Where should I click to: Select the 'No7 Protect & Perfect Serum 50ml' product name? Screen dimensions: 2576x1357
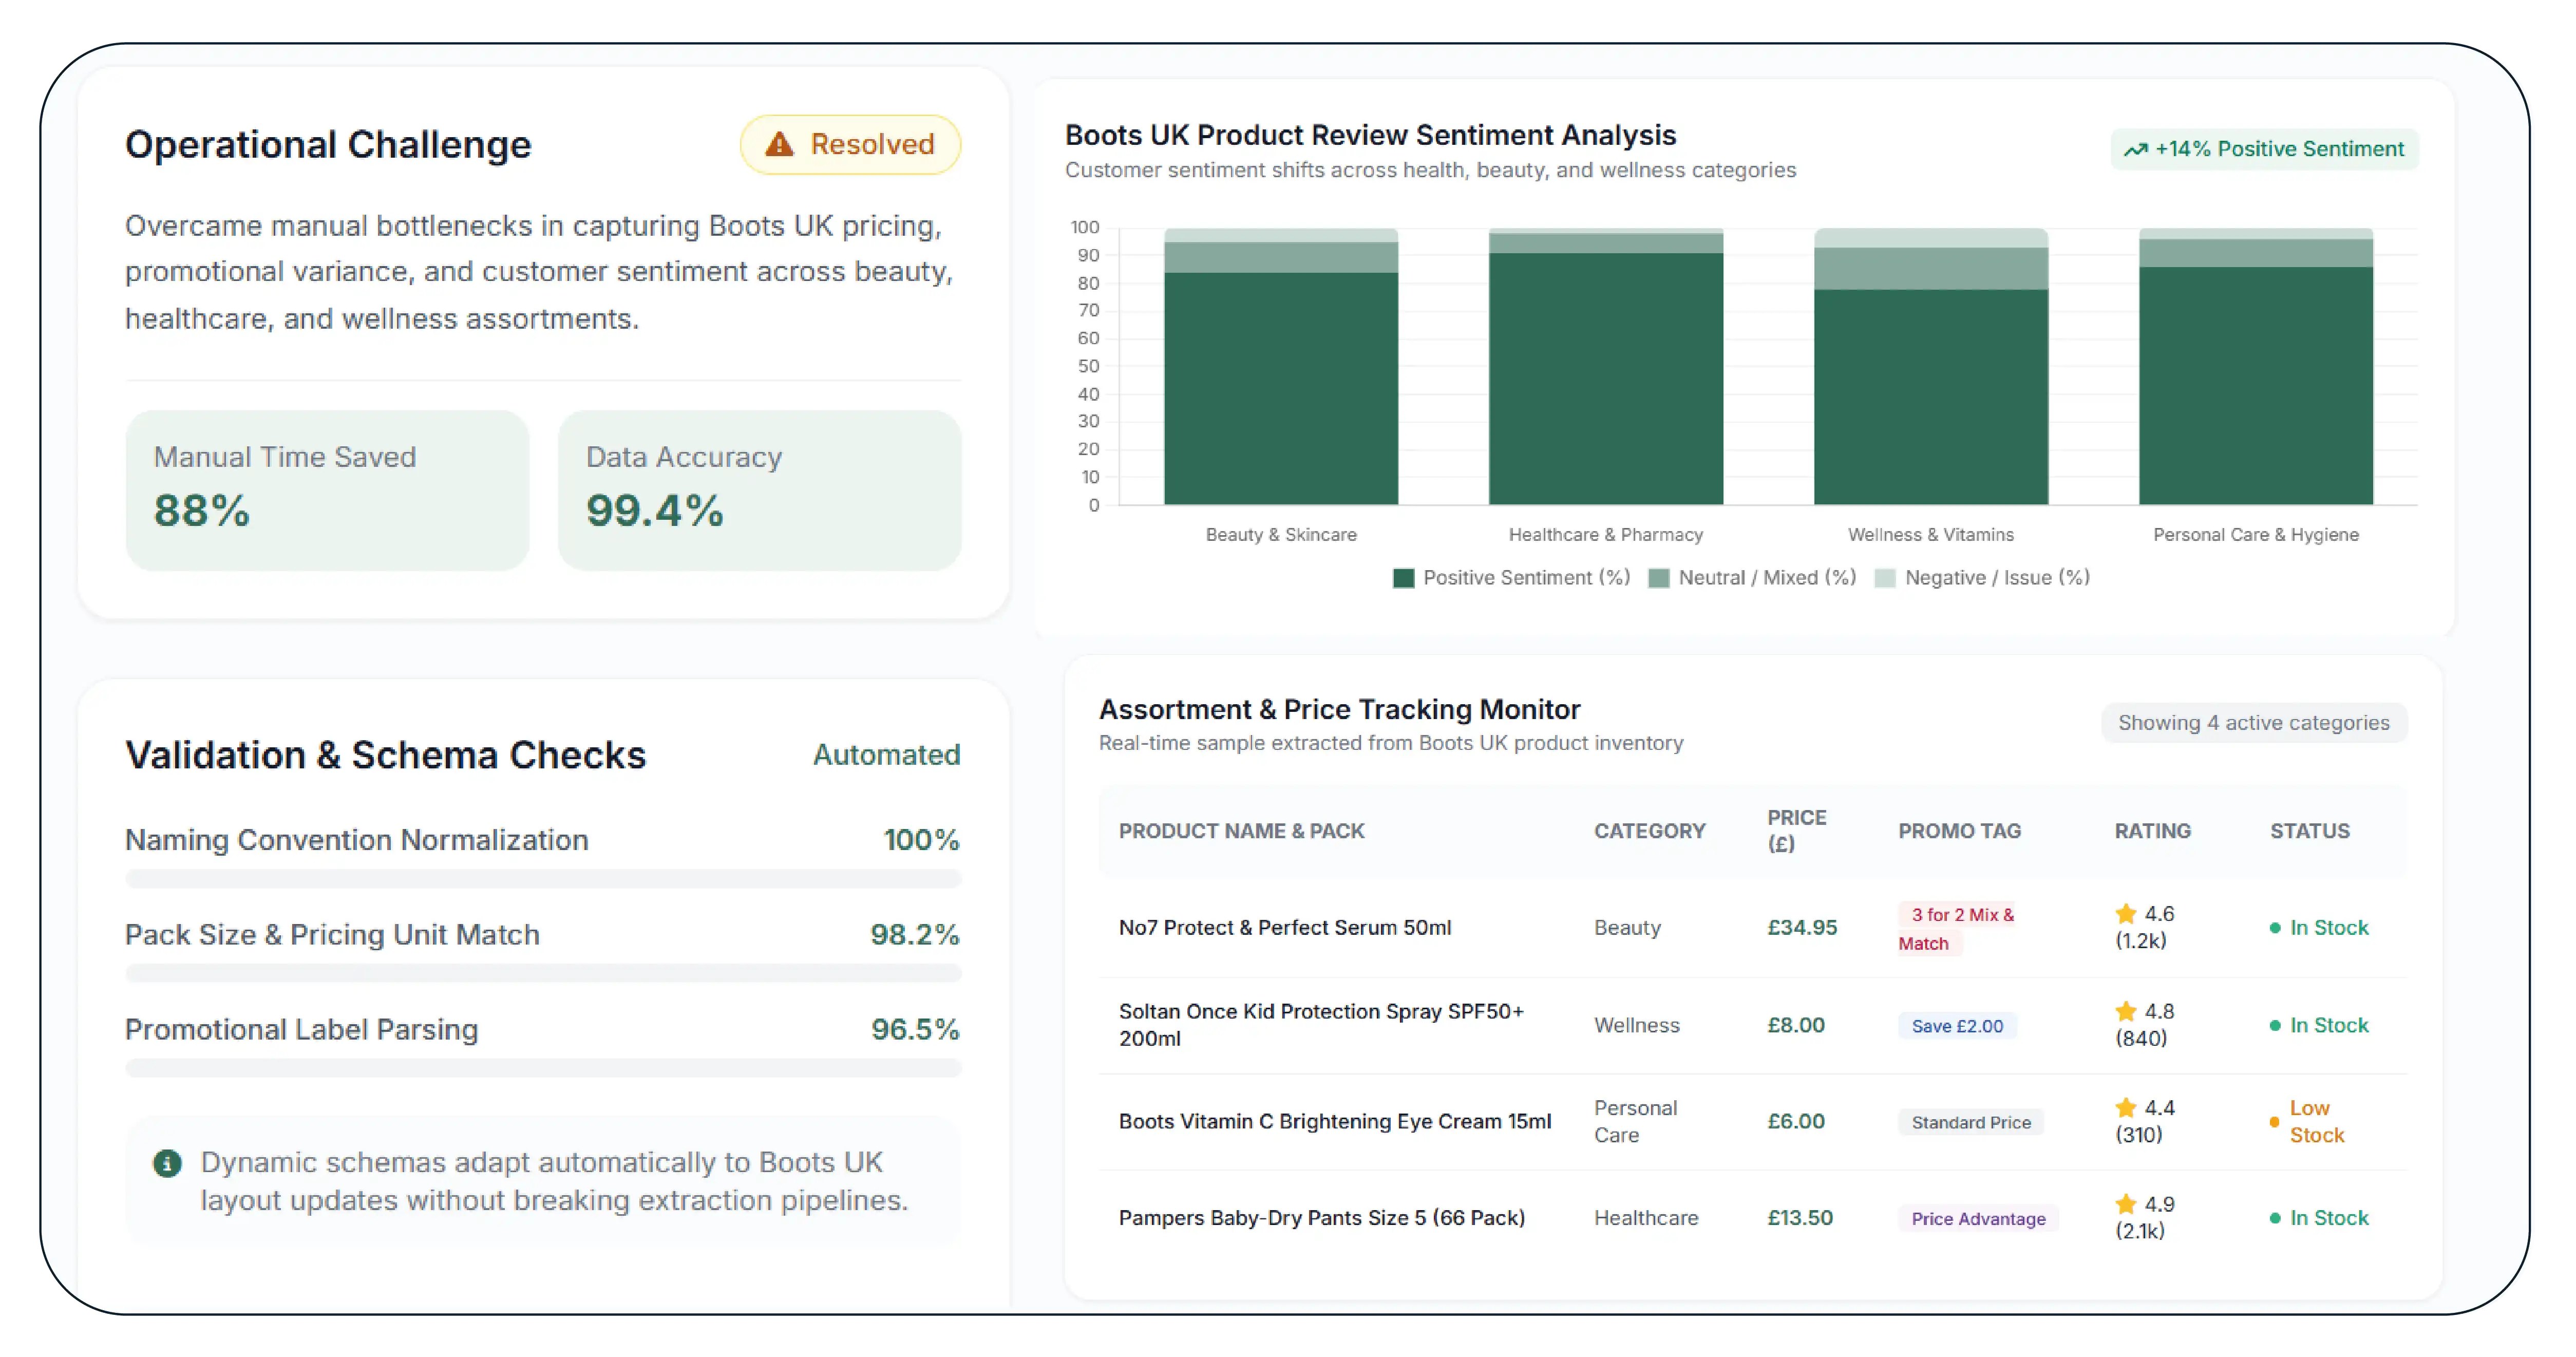(1285, 928)
